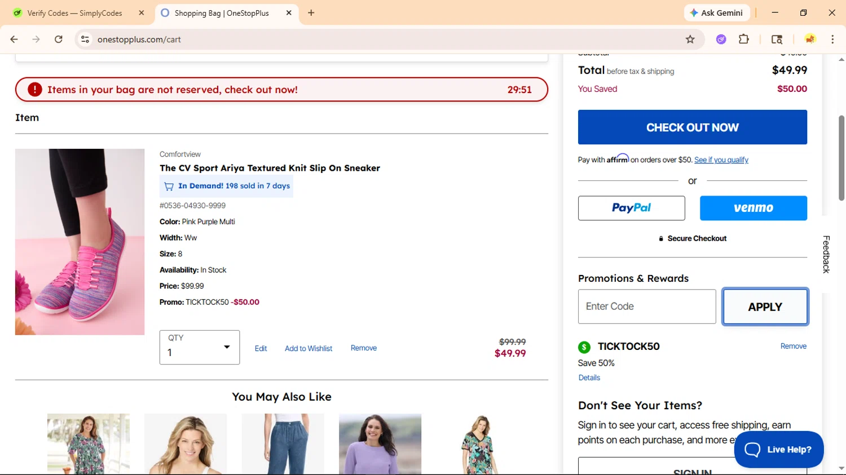Open the sneaker product thumbnail image
This screenshot has height=475, width=846.
(x=80, y=242)
